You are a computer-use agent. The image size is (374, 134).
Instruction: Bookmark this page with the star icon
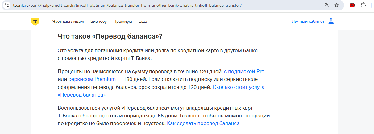coord(337,5)
